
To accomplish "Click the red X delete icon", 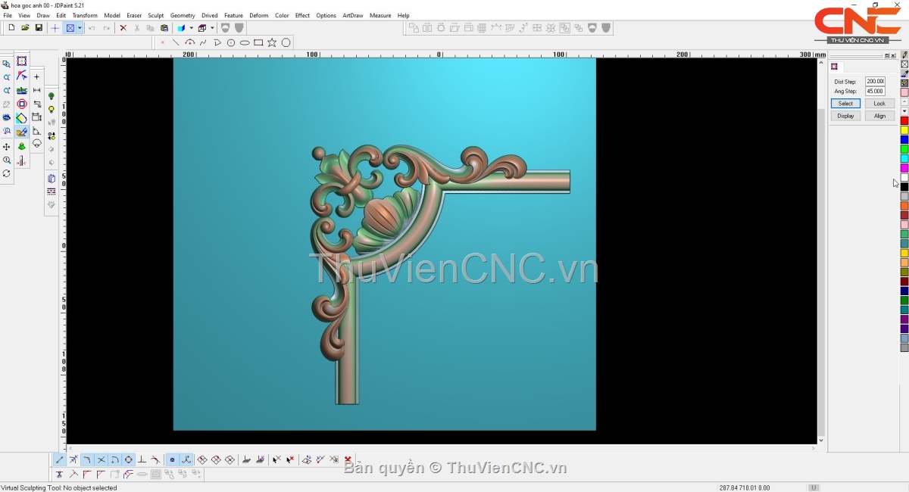I will (x=123, y=28).
